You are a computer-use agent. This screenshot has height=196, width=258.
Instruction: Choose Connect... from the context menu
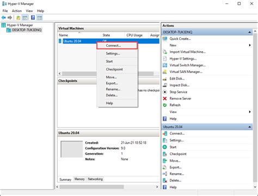pyautogui.click(x=117, y=46)
